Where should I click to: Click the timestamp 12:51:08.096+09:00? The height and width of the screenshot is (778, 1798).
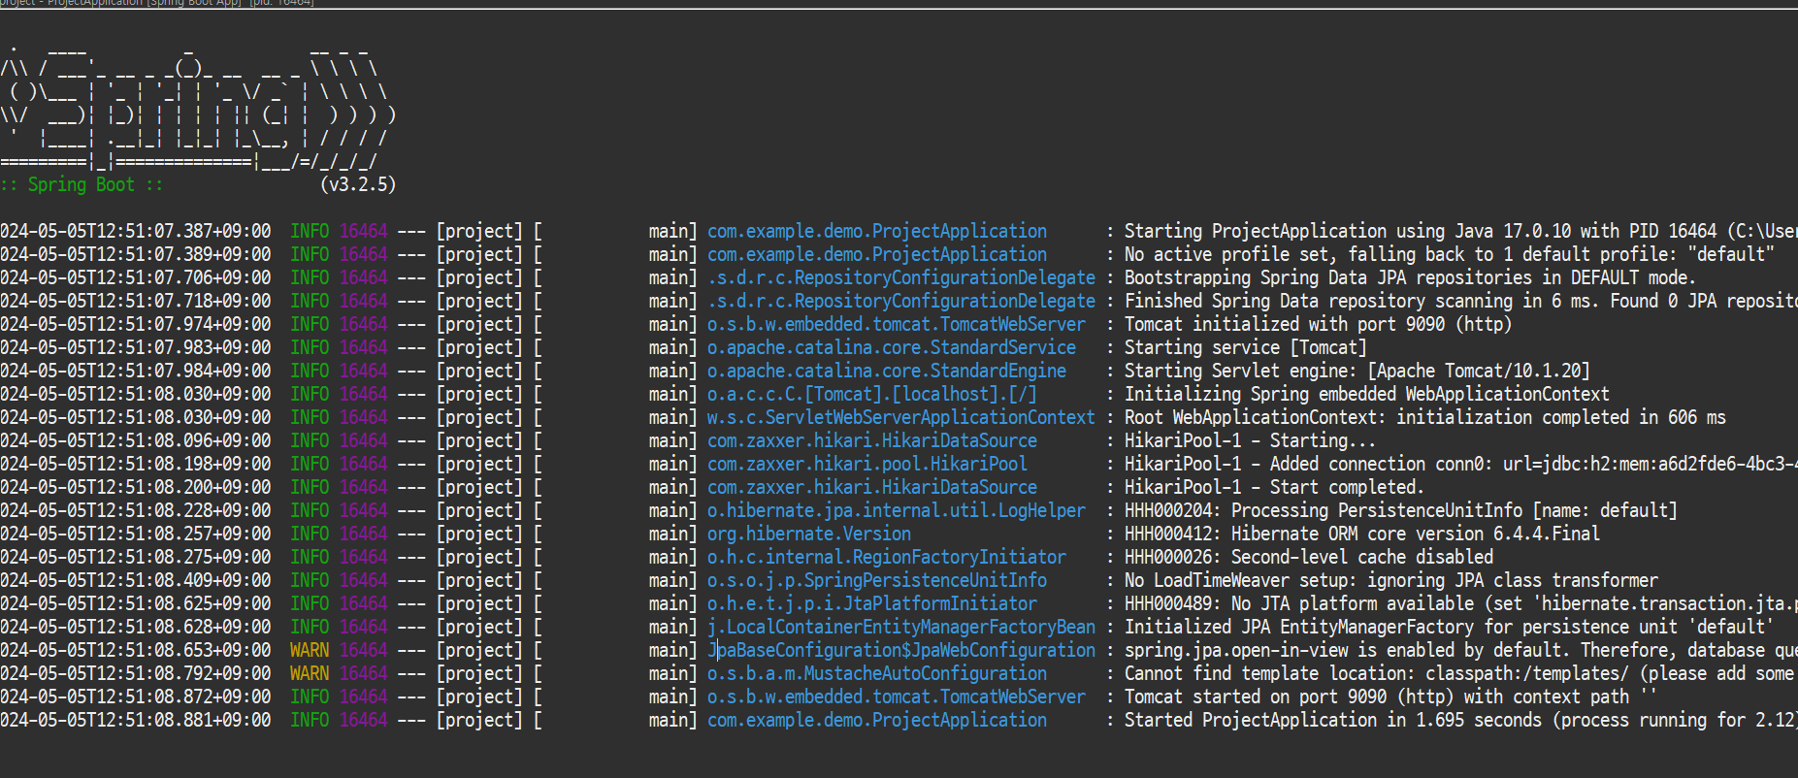(x=136, y=440)
